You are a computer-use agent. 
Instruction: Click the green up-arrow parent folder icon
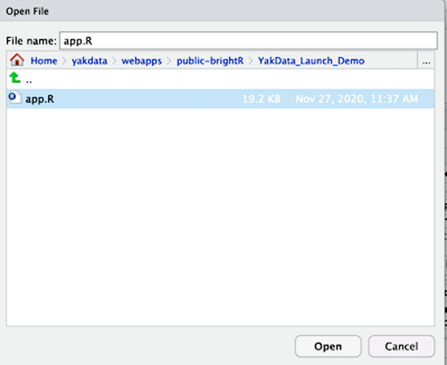coord(15,78)
